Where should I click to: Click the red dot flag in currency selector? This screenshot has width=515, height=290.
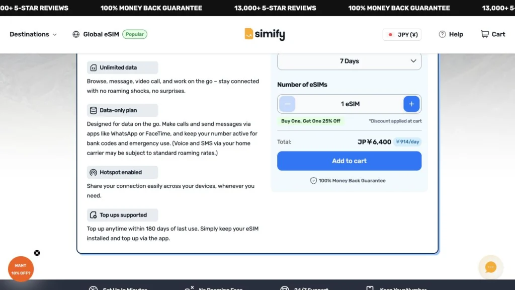pyautogui.click(x=390, y=35)
